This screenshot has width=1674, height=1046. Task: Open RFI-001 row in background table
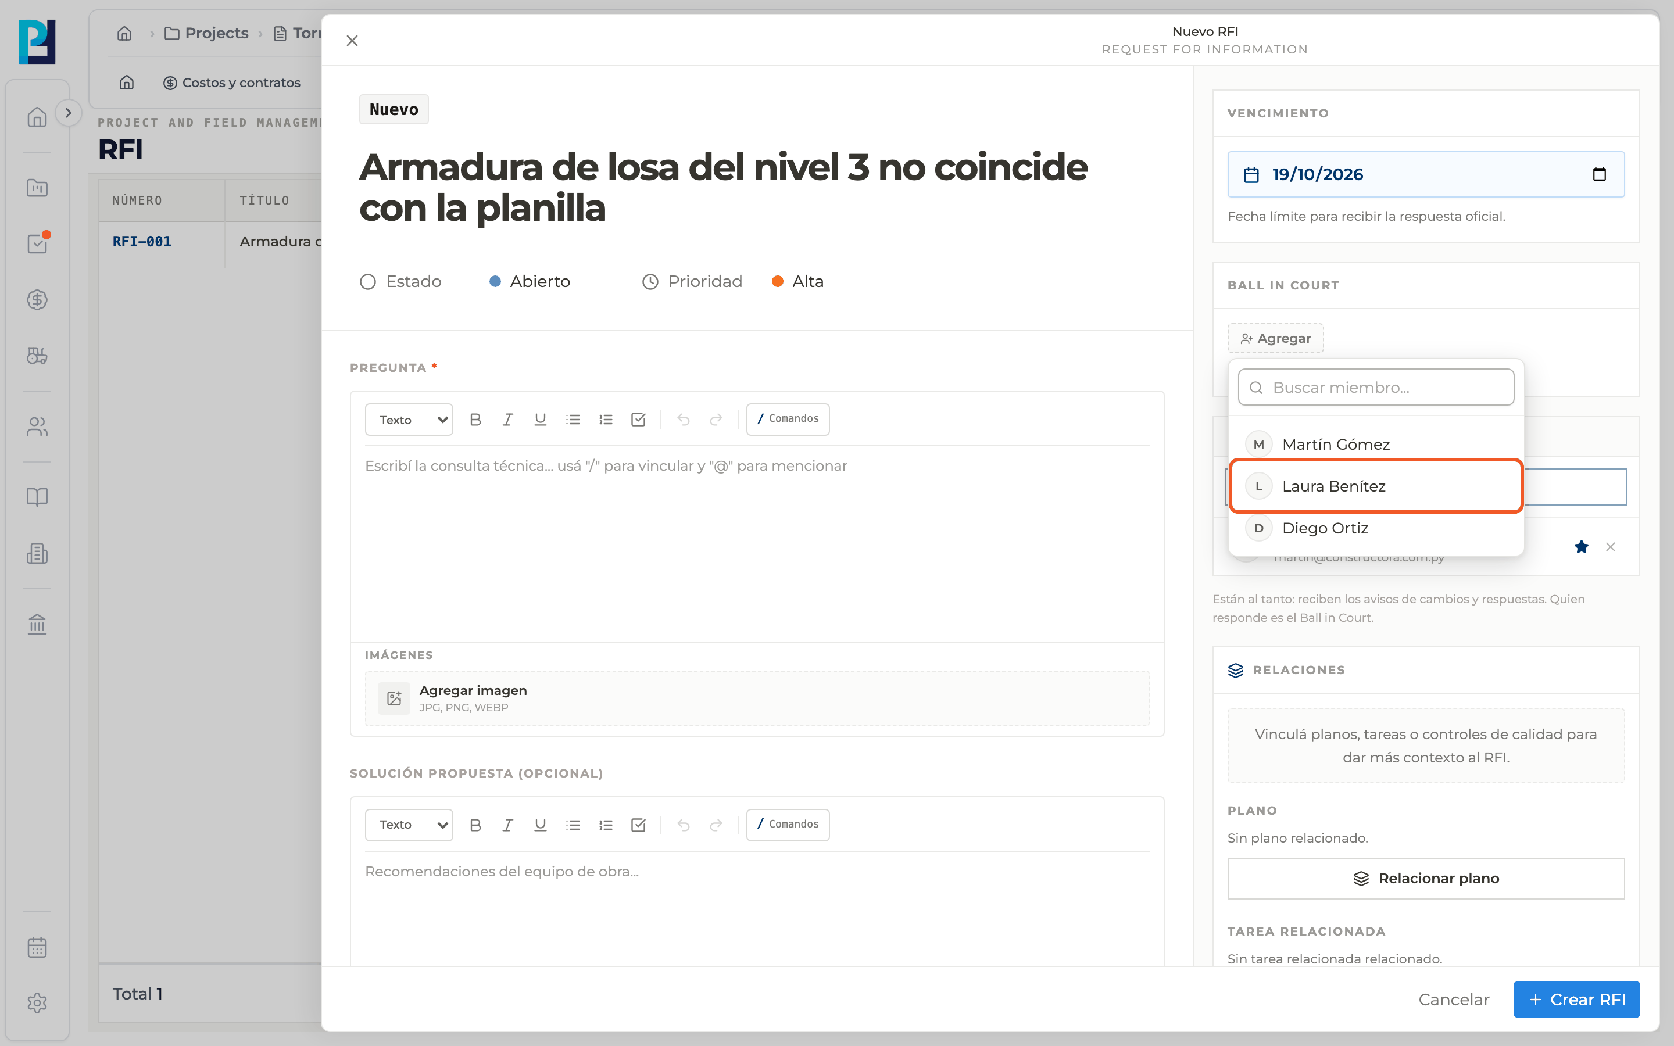coord(210,241)
